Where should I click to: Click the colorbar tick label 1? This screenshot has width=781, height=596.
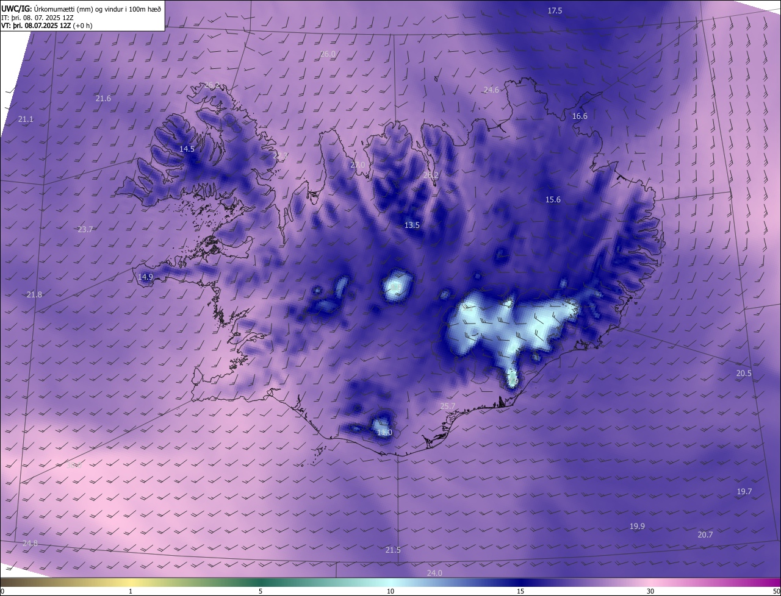point(131,591)
